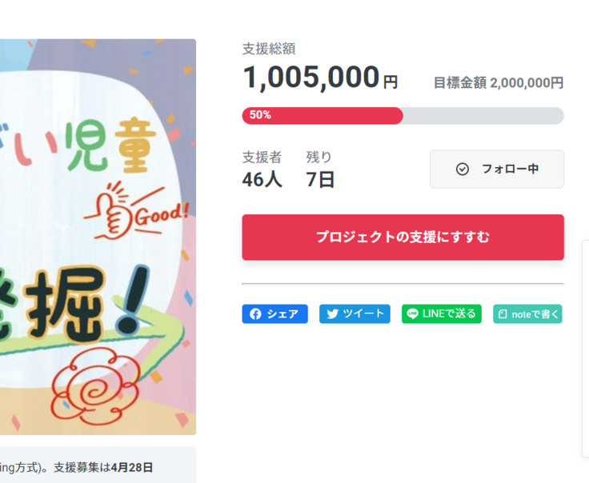Tweet using the ツイート button label
The height and width of the screenshot is (483, 589).
click(x=364, y=314)
